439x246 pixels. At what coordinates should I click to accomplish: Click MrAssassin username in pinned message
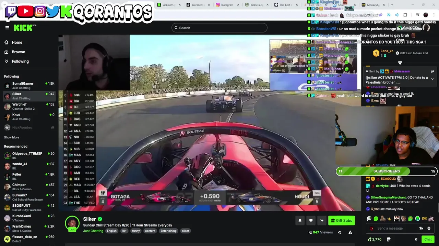[402, 72]
